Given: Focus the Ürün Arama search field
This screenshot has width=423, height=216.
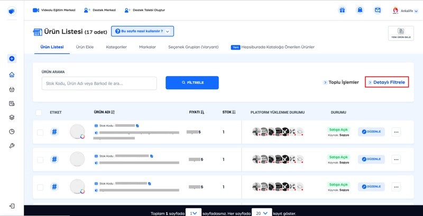Looking at the screenshot, I should pos(99,83).
